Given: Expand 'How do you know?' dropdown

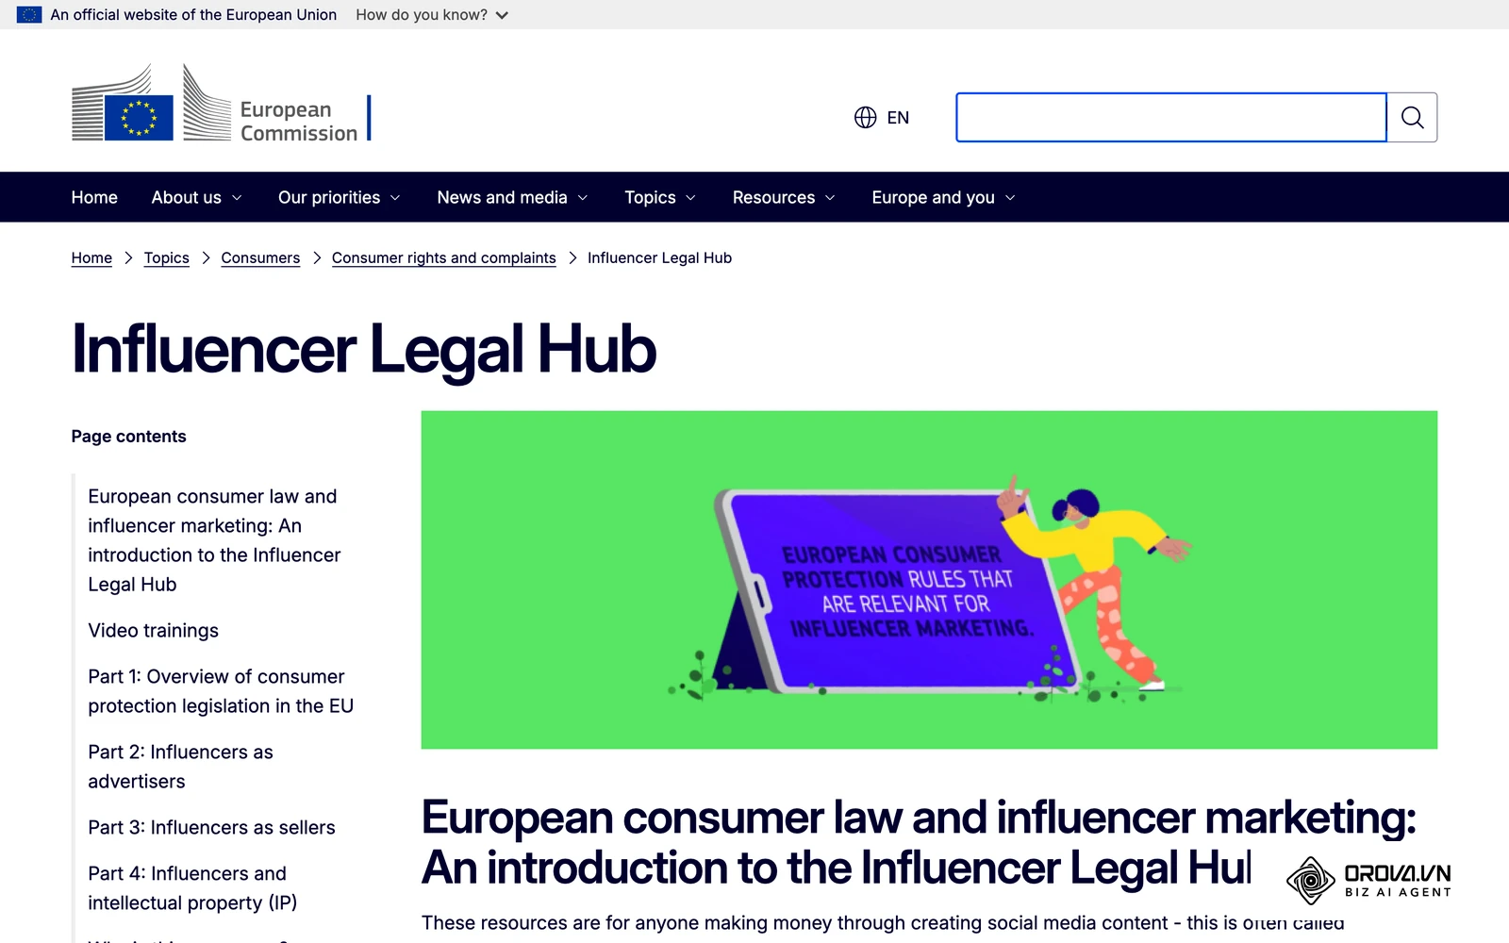Looking at the screenshot, I should tap(432, 15).
